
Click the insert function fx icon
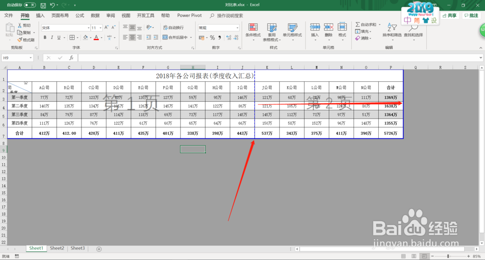71,58
